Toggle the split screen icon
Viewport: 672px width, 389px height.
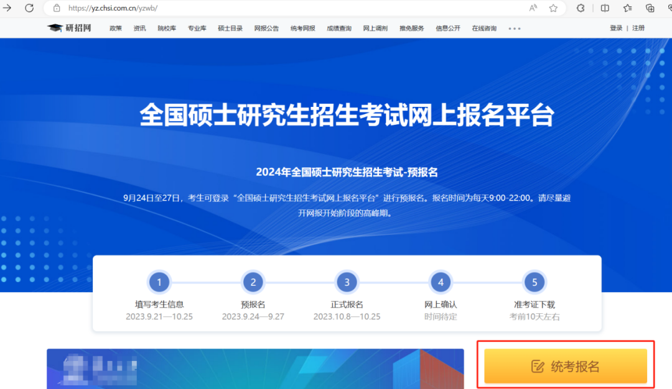click(605, 8)
